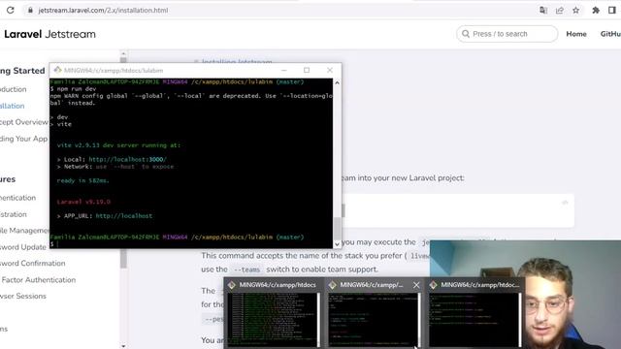Open the Two Factor Authentication sidebar link
This screenshot has height=349, width=621.
click(x=38, y=280)
